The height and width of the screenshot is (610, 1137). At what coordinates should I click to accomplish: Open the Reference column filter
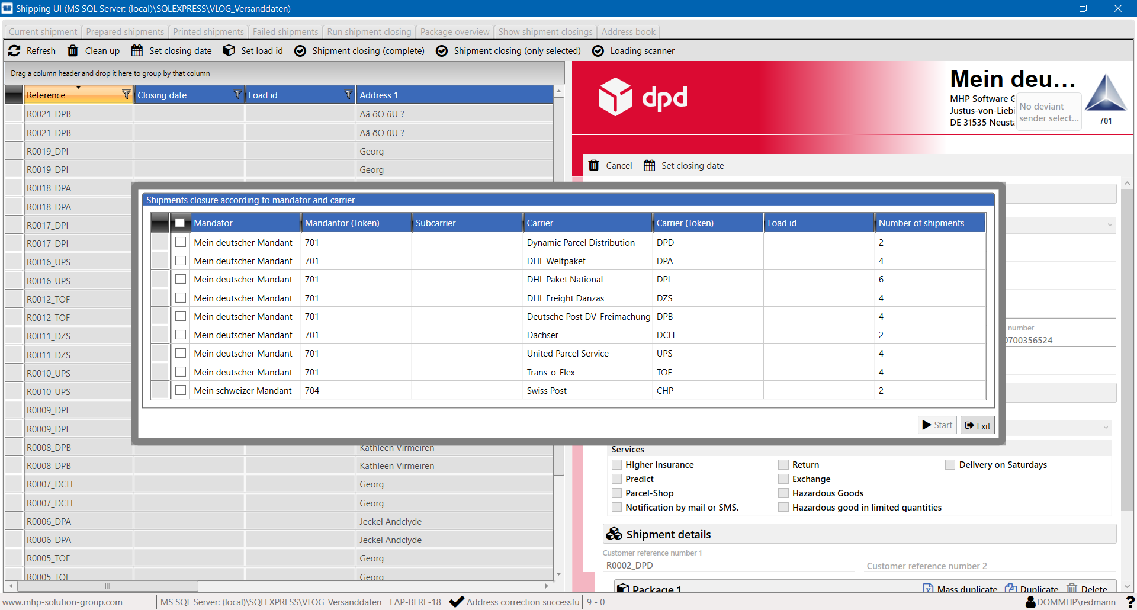tap(126, 95)
